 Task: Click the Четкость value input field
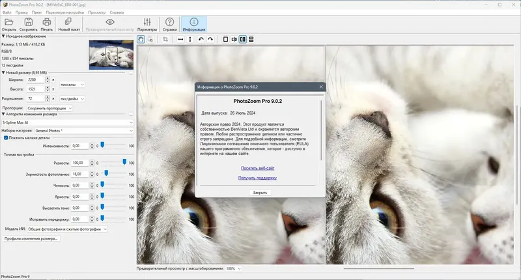(79, 186)
